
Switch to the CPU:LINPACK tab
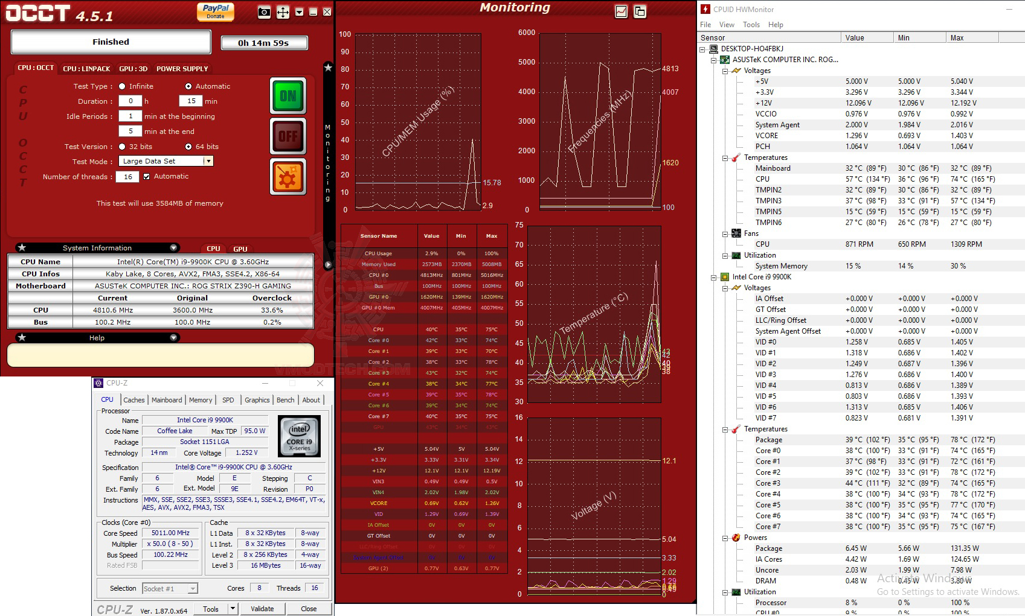[86, 69]
